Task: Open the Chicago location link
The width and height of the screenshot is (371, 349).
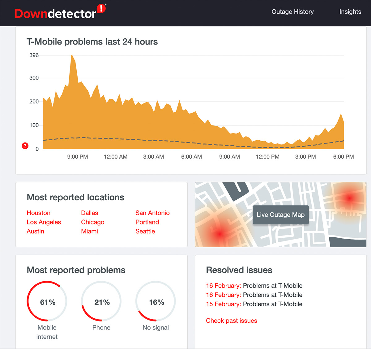Action: 93,222
